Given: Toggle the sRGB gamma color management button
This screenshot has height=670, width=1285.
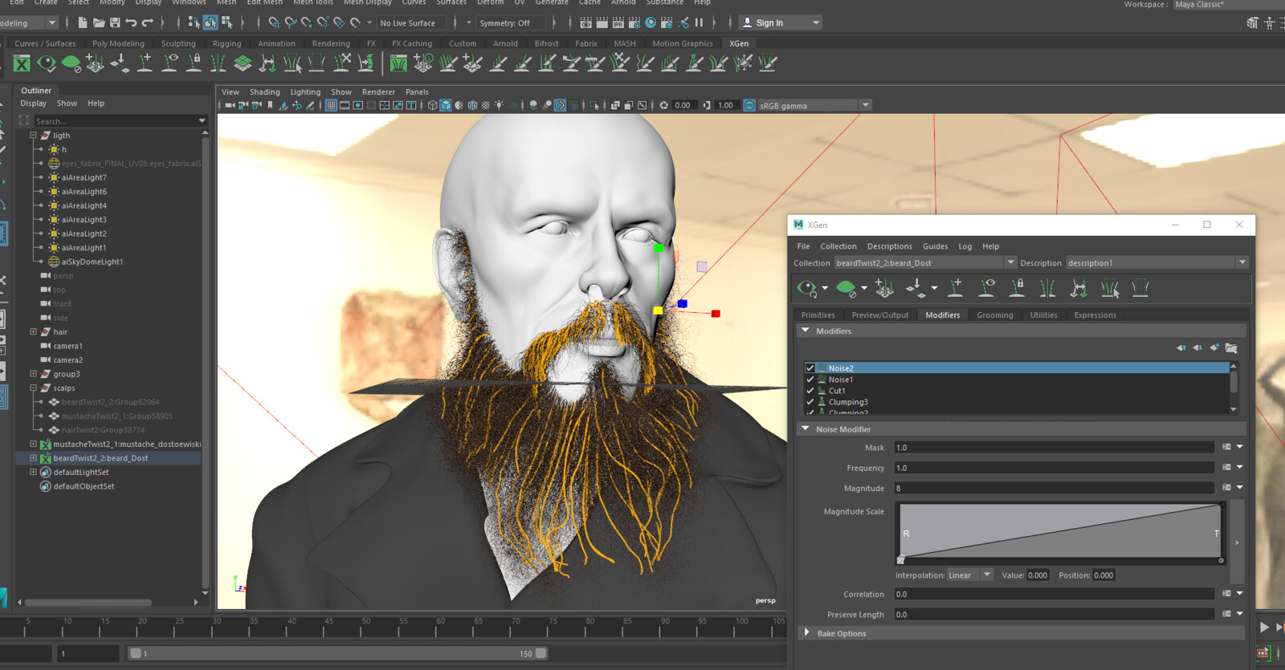Looking at the screenshot, I should (749, 105).
